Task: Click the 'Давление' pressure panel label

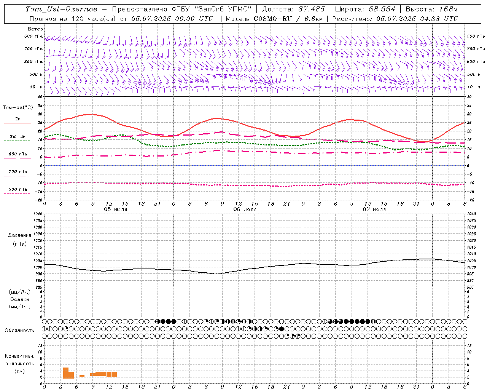Action: coord(20,235)
